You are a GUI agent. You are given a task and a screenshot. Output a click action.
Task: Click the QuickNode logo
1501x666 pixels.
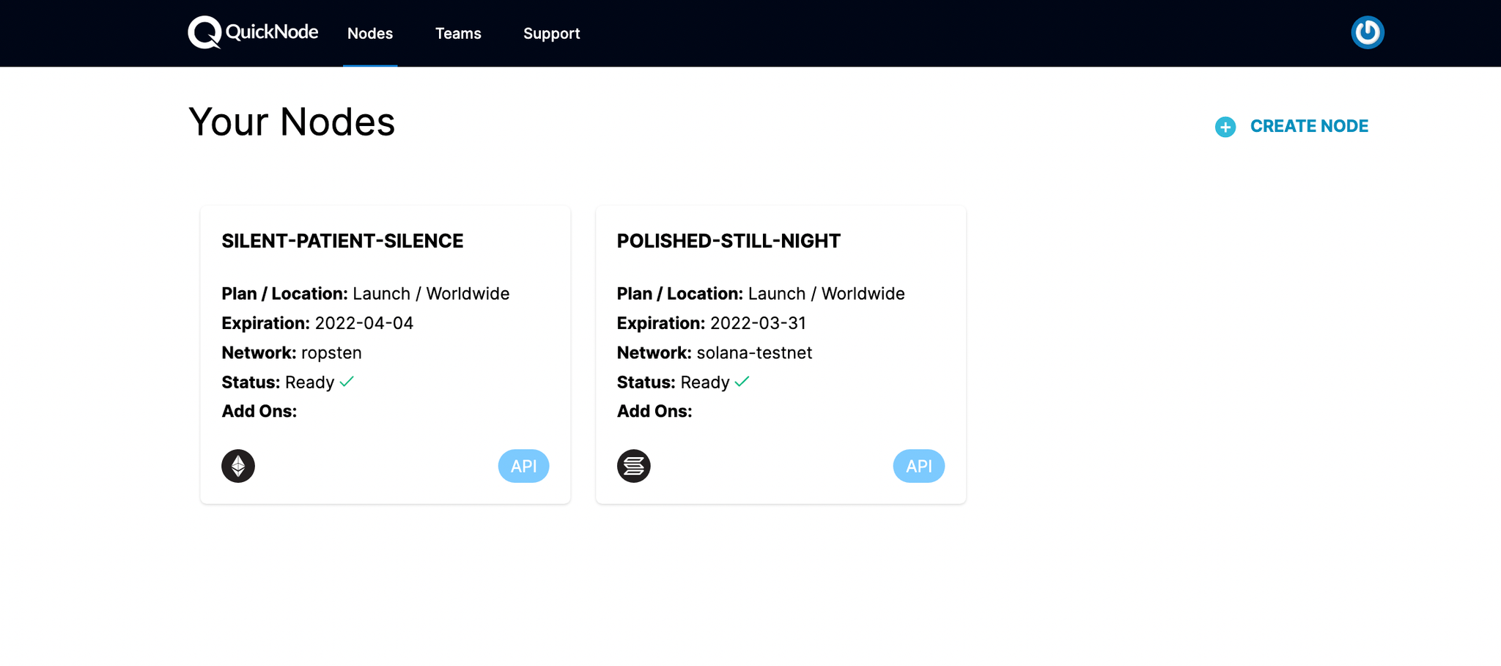[x=253, y=32]
